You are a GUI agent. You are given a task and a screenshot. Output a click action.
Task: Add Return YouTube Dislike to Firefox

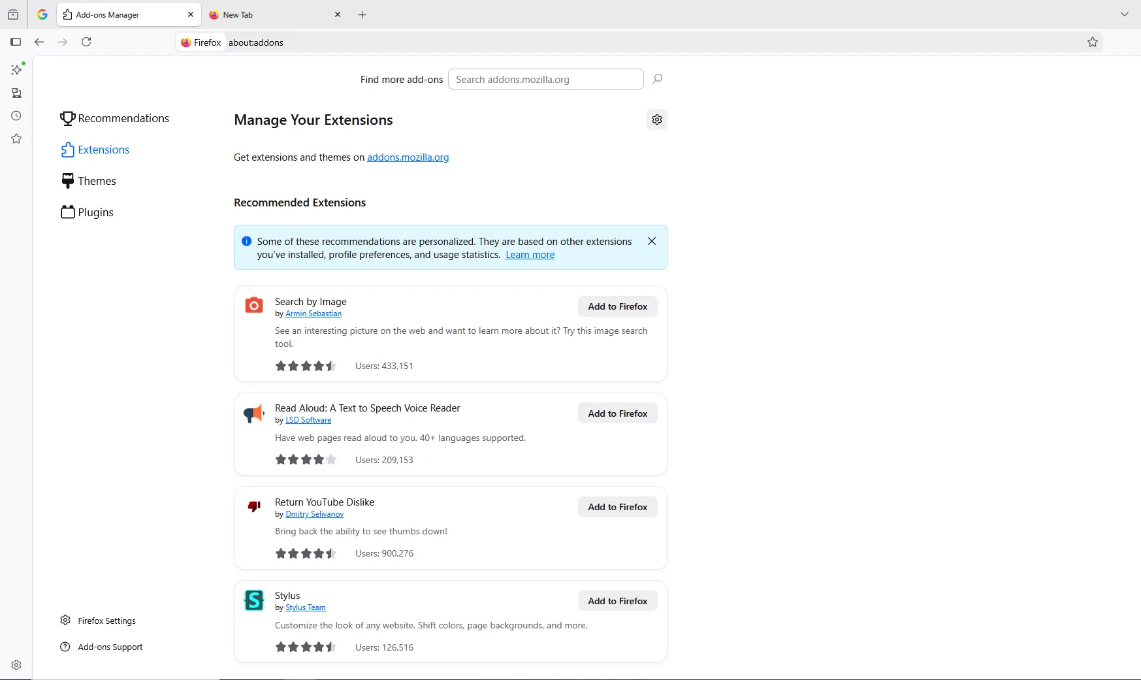pos(617,507)
